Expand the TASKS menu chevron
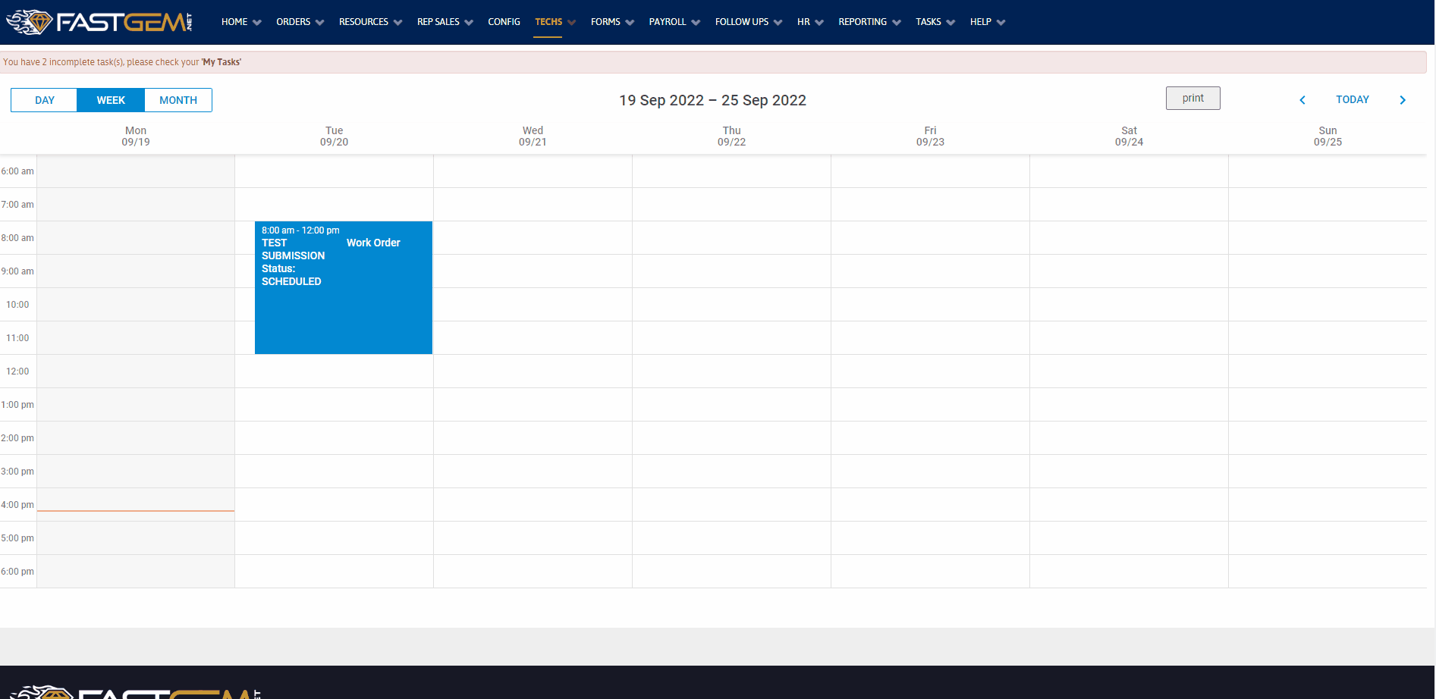This screenshot has width=1436, height=699. pyautogui.click(x=951, y=23)
